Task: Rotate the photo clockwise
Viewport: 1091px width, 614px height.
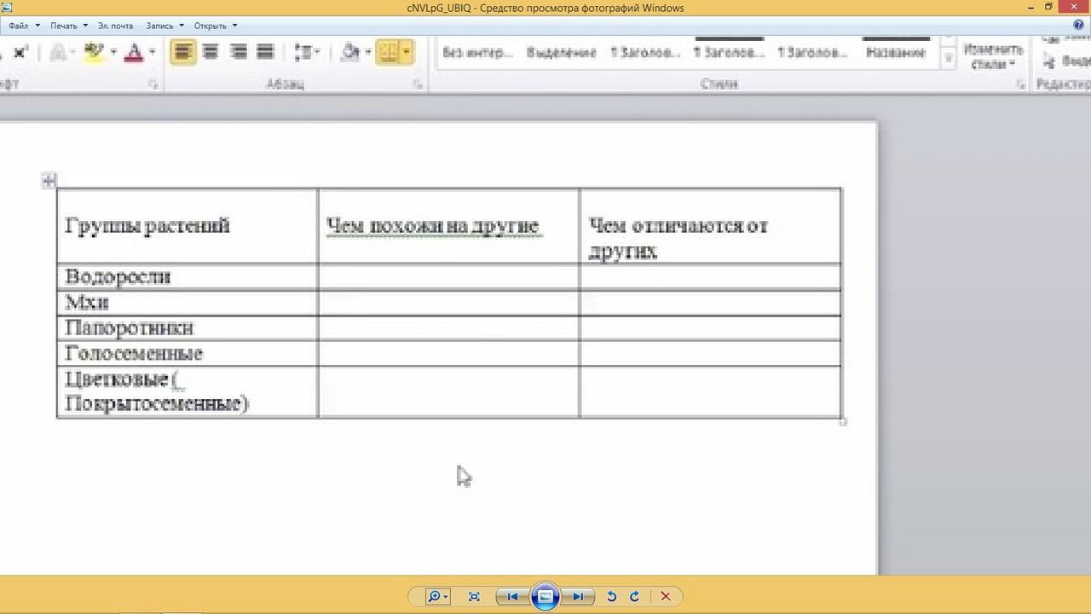Action: point(634,597)
